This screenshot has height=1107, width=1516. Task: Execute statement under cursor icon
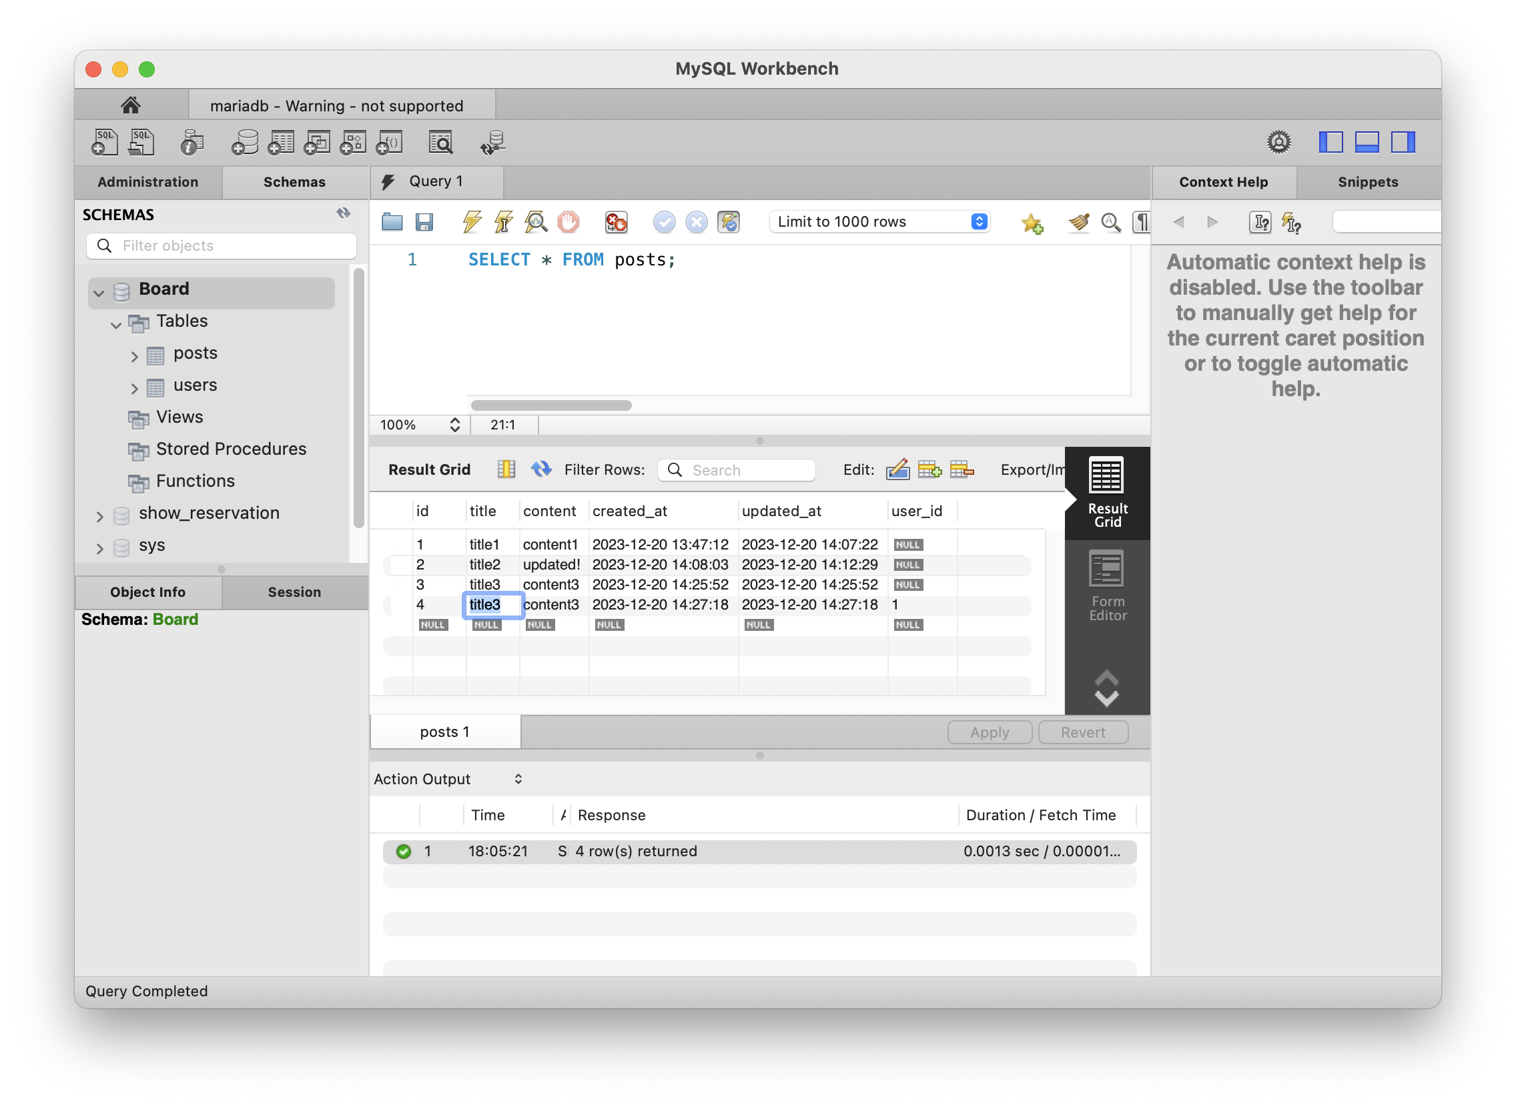point(504,222)
